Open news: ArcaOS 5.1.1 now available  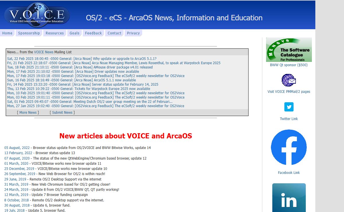click(72, 80)
